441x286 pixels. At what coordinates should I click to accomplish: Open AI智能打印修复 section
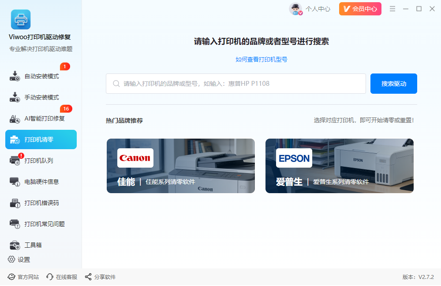pyautogui.click(x=41, y=118)
